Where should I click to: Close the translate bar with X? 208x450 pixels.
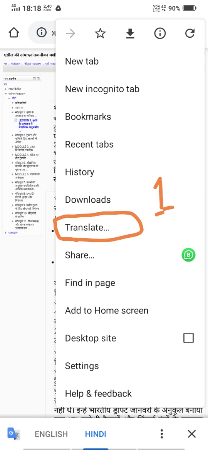pyautogui.click(x=191, y=433)
